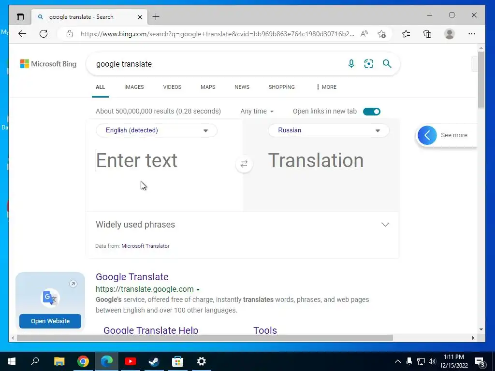Image resolution: width=495 pixels, height=371 pixels.
Task: Select the ALL results tab
Action: (x=100, y=87)
